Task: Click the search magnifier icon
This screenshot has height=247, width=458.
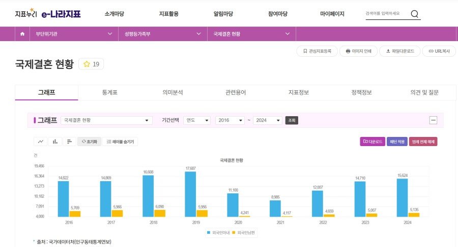Action: pyautogui.click(x=414, y=14)
